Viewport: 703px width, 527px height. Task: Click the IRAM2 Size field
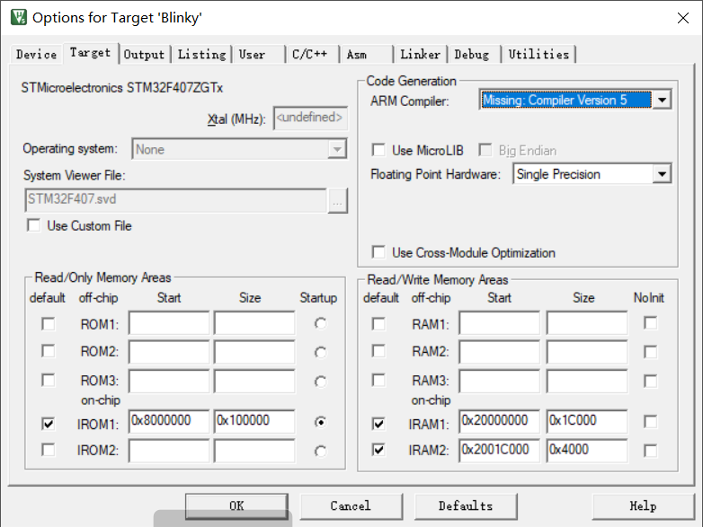(x=587, y=451)
